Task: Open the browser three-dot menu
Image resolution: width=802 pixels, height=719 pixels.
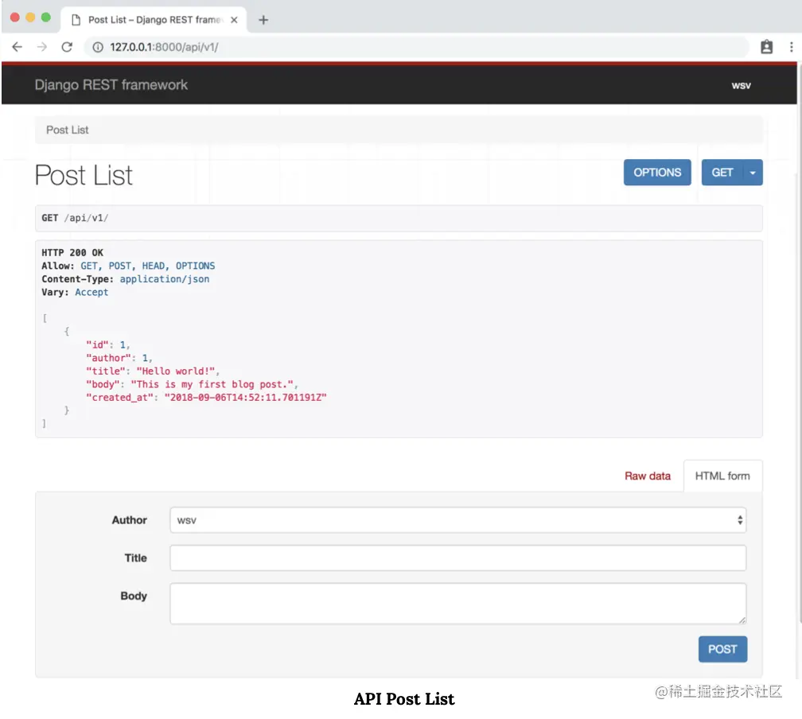Action: point(791,47)
